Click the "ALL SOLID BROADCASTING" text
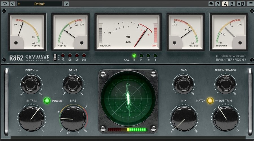The width and height of the screenshot is (254, 141). 231,56
